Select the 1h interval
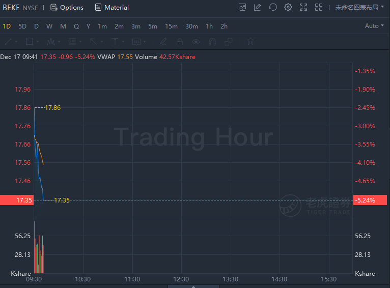Screen dimensions: 390x288 (x=209, y=26)
